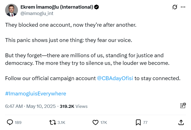The height and width of the screenshot is (130, 191).
Task: Click the 189 replies count
Action: [x=18, y=123]
